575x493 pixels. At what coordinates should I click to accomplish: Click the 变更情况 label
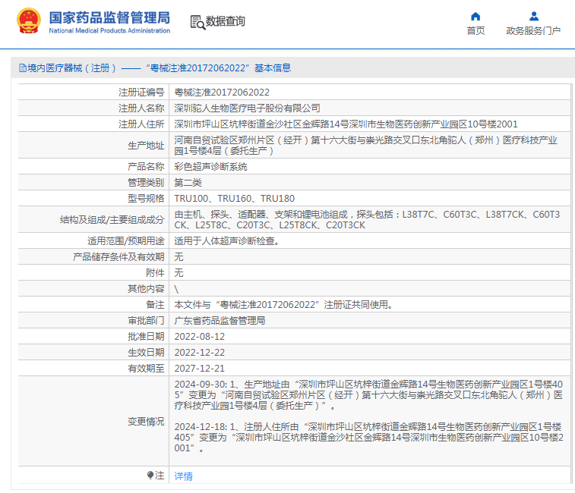pyautogui.click(x=146, y=422)
